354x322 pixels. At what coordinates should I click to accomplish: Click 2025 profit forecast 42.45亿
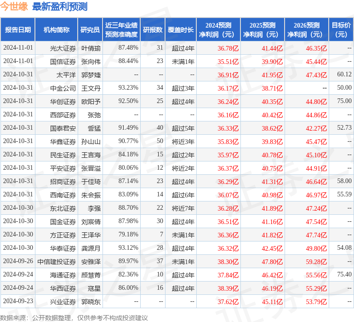(x=272, y=248)
